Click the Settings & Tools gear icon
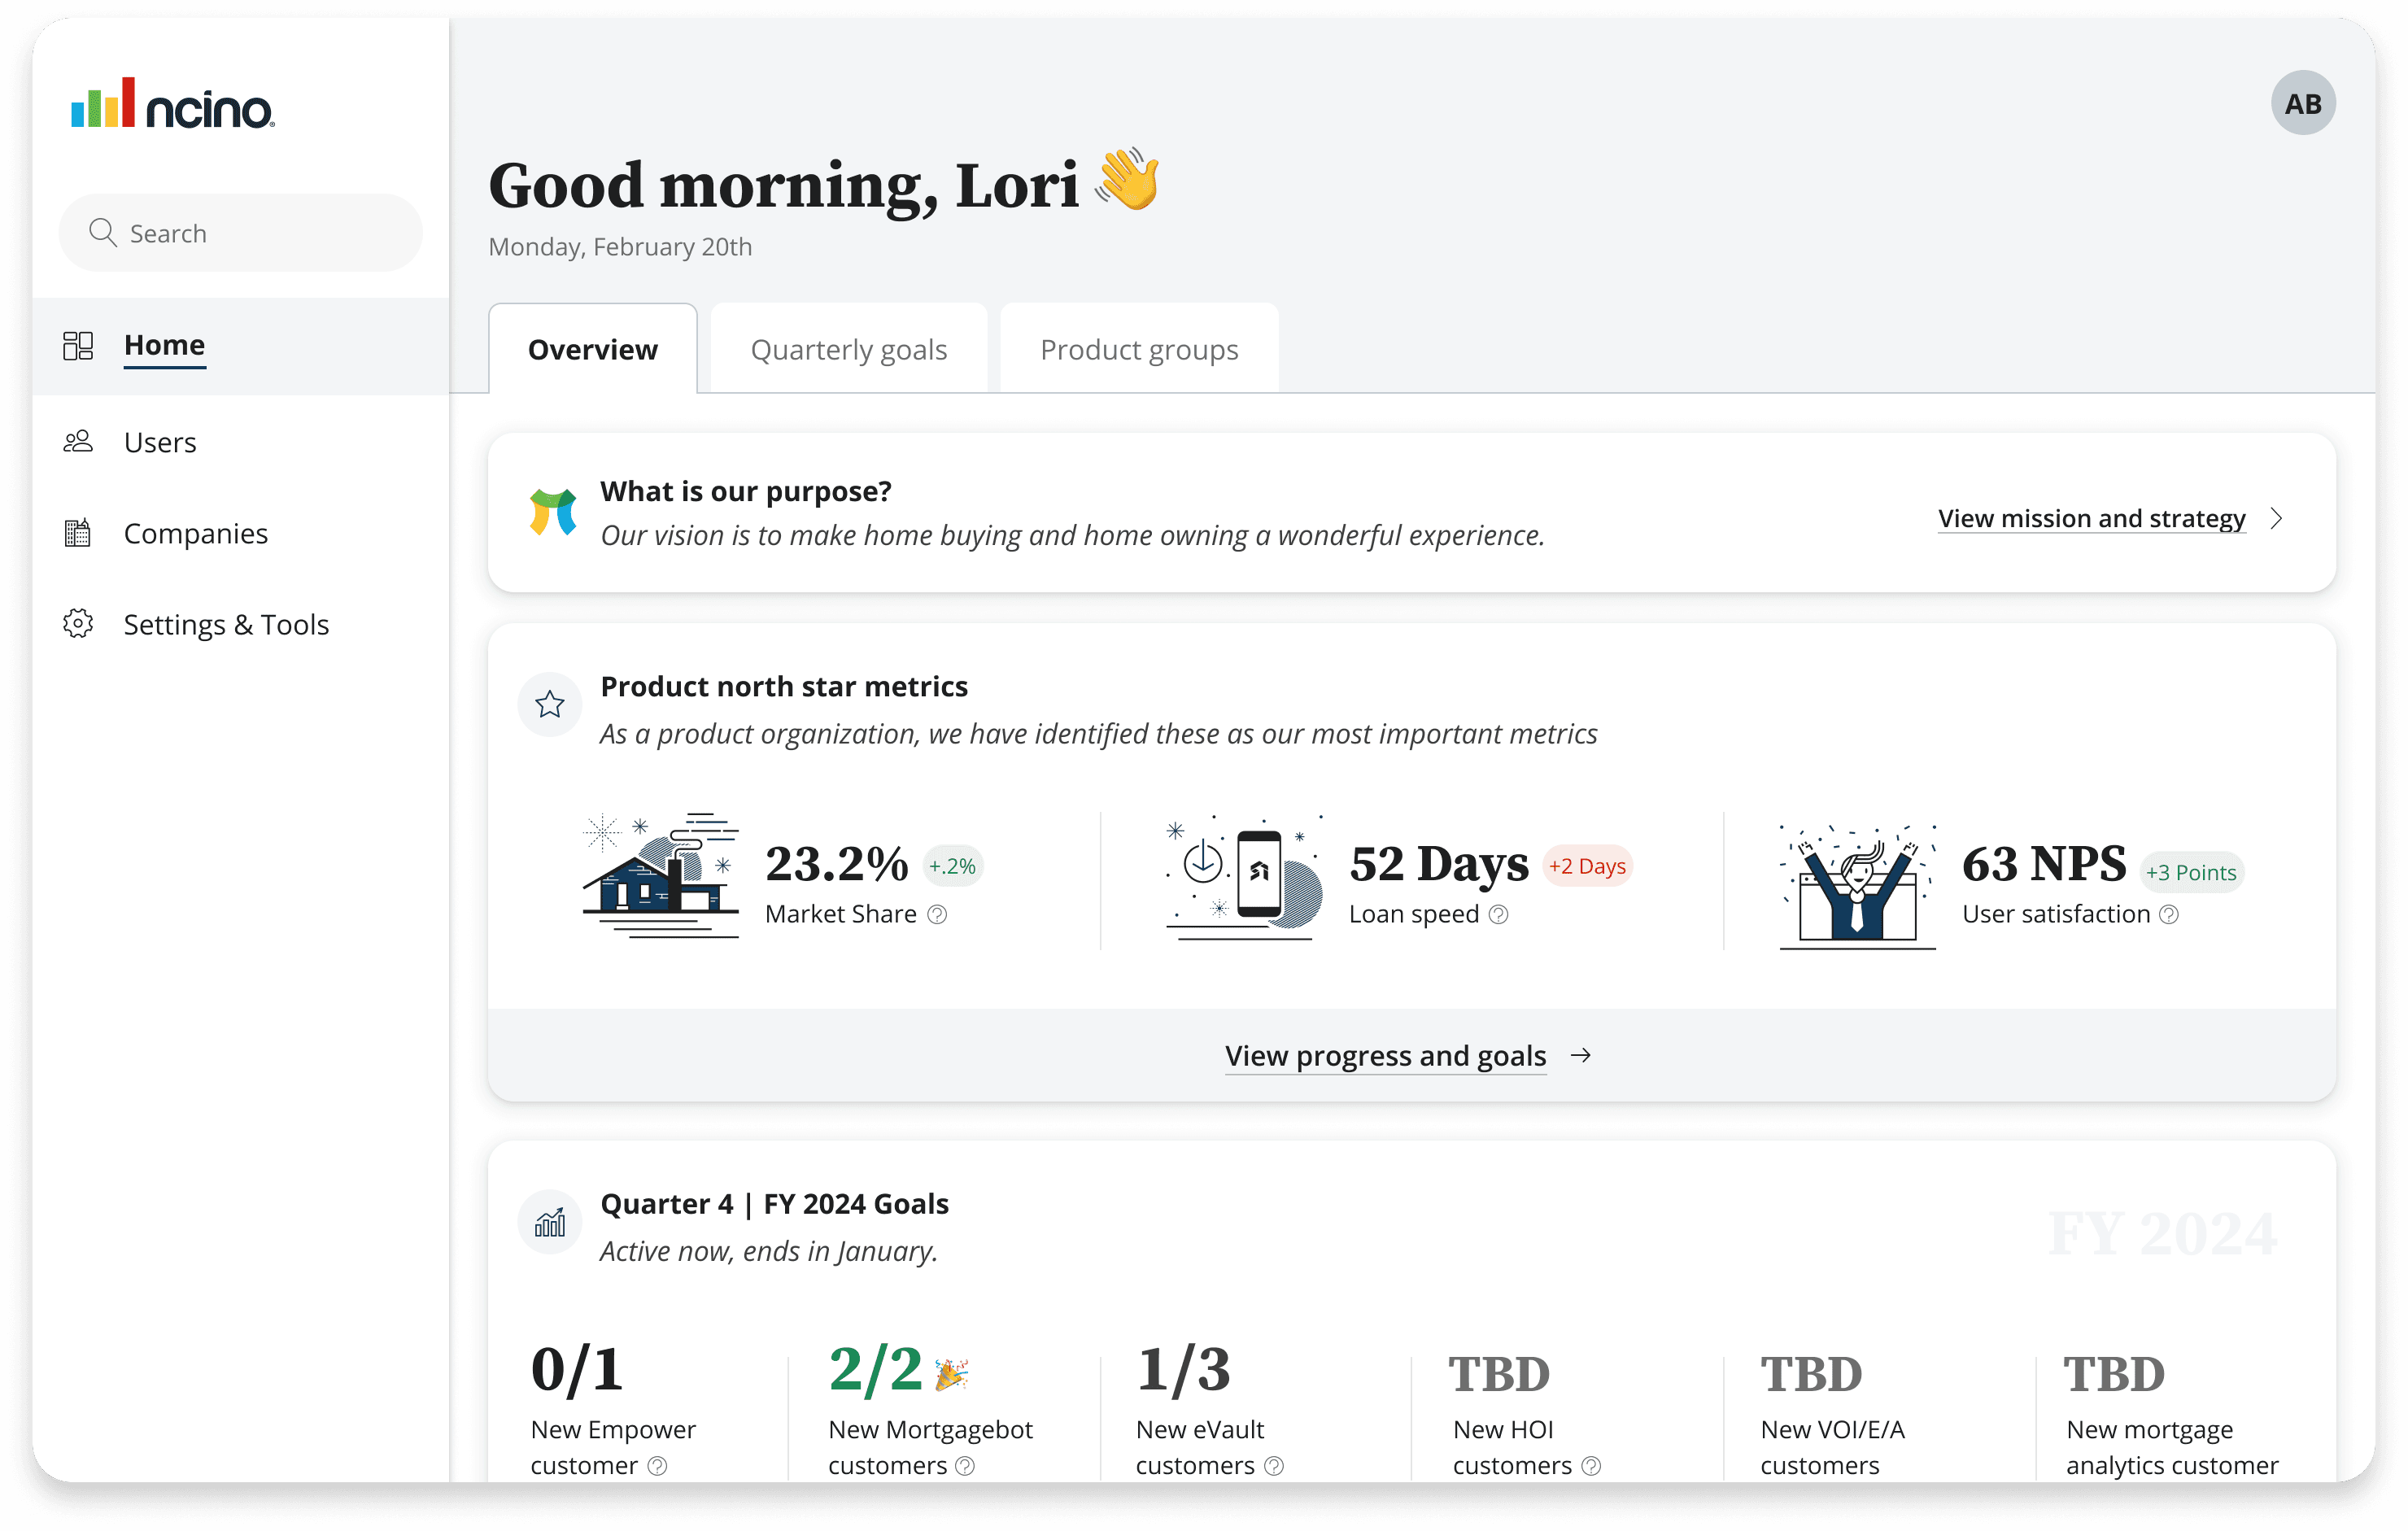Image resolution: width=2408 pixels, height=1531 pixels. 78,624
